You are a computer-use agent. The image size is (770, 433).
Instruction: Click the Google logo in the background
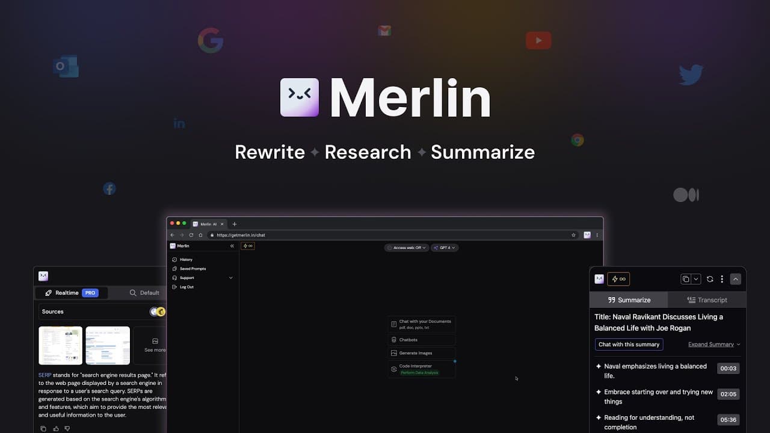pos(211,41)
